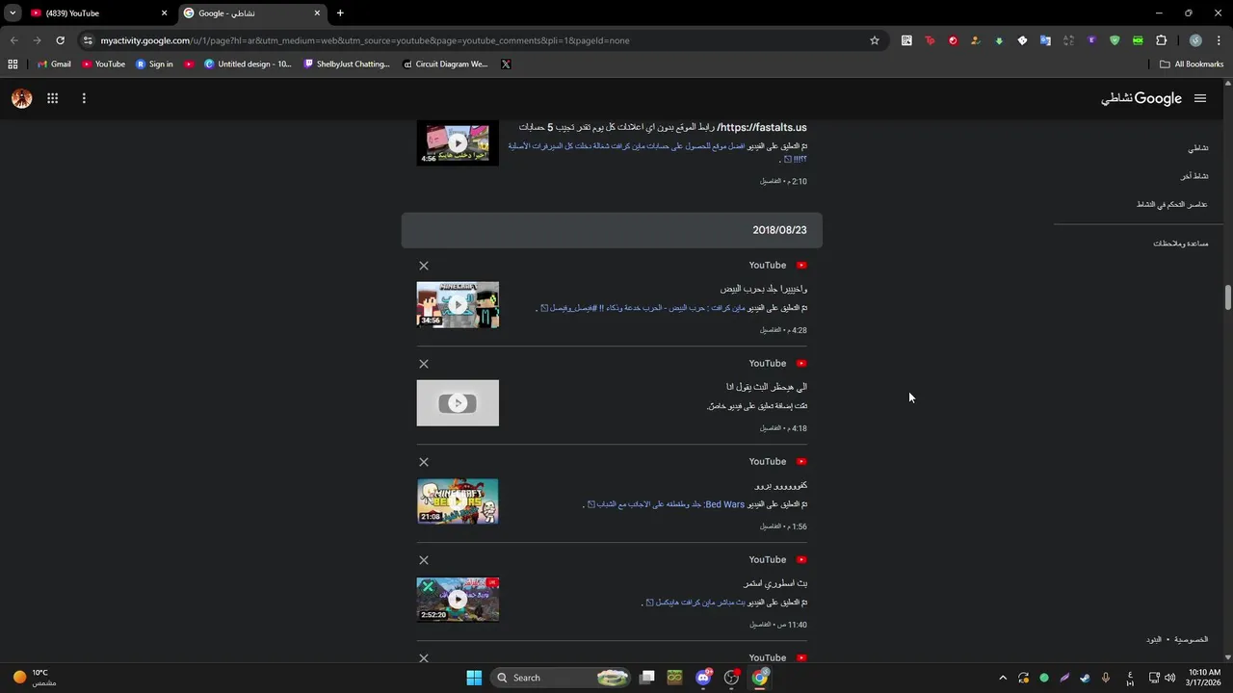Open the Chrome profile avatar
This screenshot has height=693, width=1233.
[x=1195, y=40]
